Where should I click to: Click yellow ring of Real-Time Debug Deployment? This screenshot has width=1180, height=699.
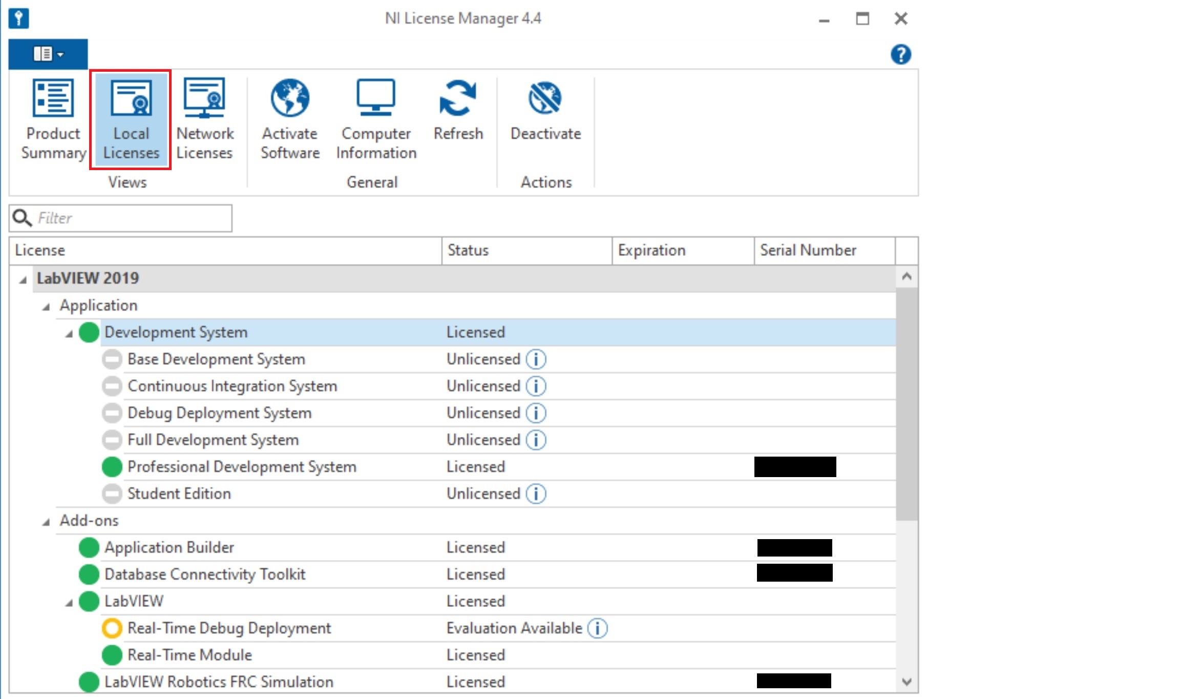click(112, 628)
